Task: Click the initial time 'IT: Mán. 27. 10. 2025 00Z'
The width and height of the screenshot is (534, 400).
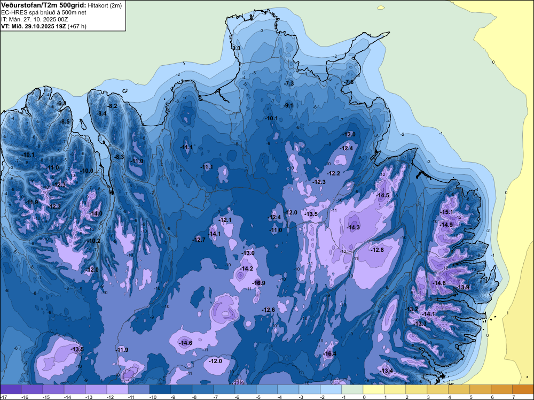Action: click(x=34, y=19)
